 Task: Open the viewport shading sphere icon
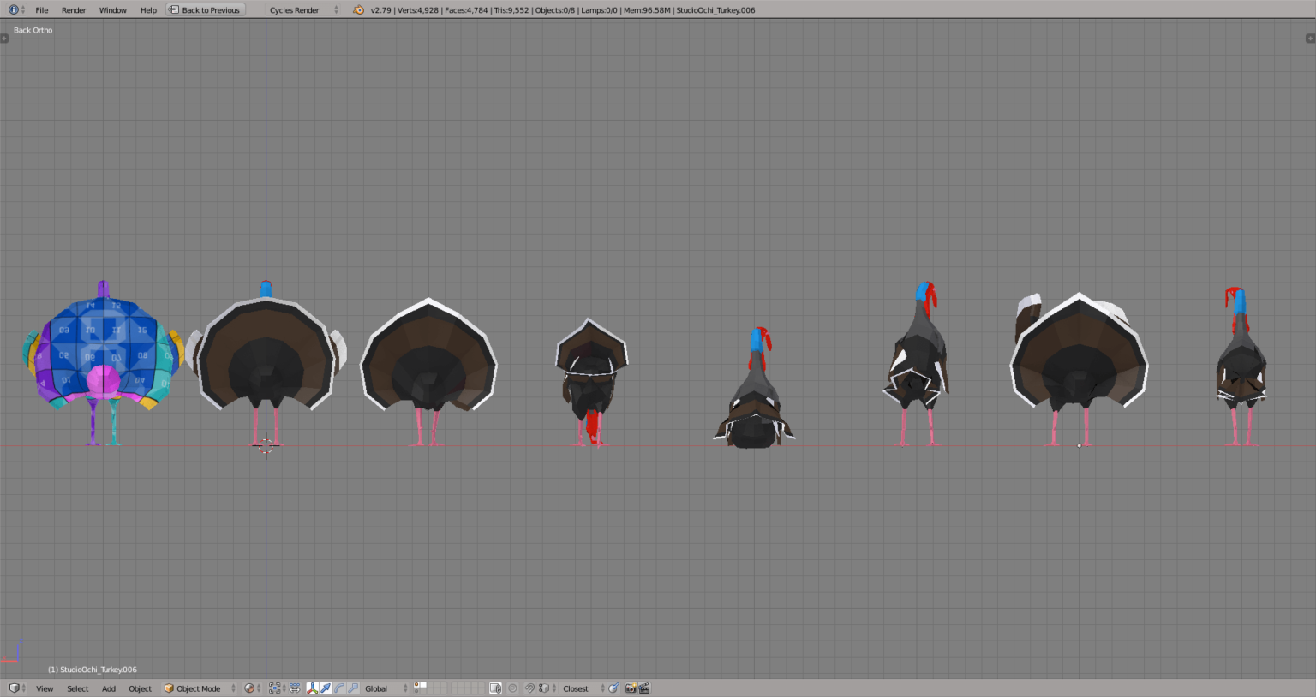[248, 688]
